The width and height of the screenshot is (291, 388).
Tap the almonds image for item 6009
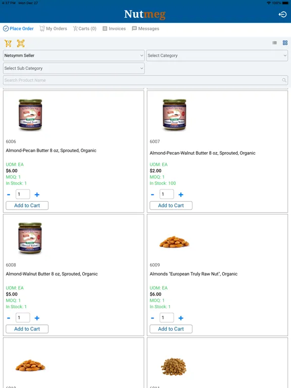174,242
